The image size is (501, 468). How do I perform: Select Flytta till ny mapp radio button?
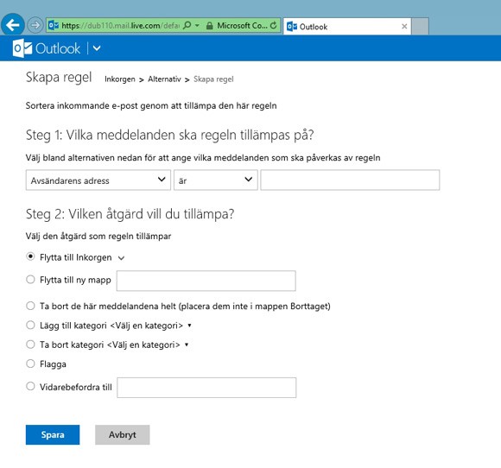click(30, 280)
